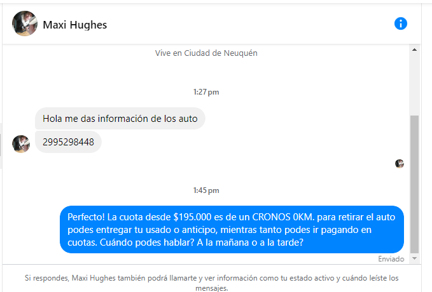Click the empty chat area above 1:27 pm
This screenshot has height=292, width=432.
tap(206, 73)
